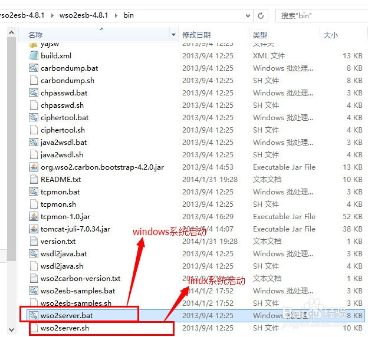Select the tomcat-juli-7.0.34.jar file name
Viewport: 368px width, 337px height.
click(x=75, y=229)
